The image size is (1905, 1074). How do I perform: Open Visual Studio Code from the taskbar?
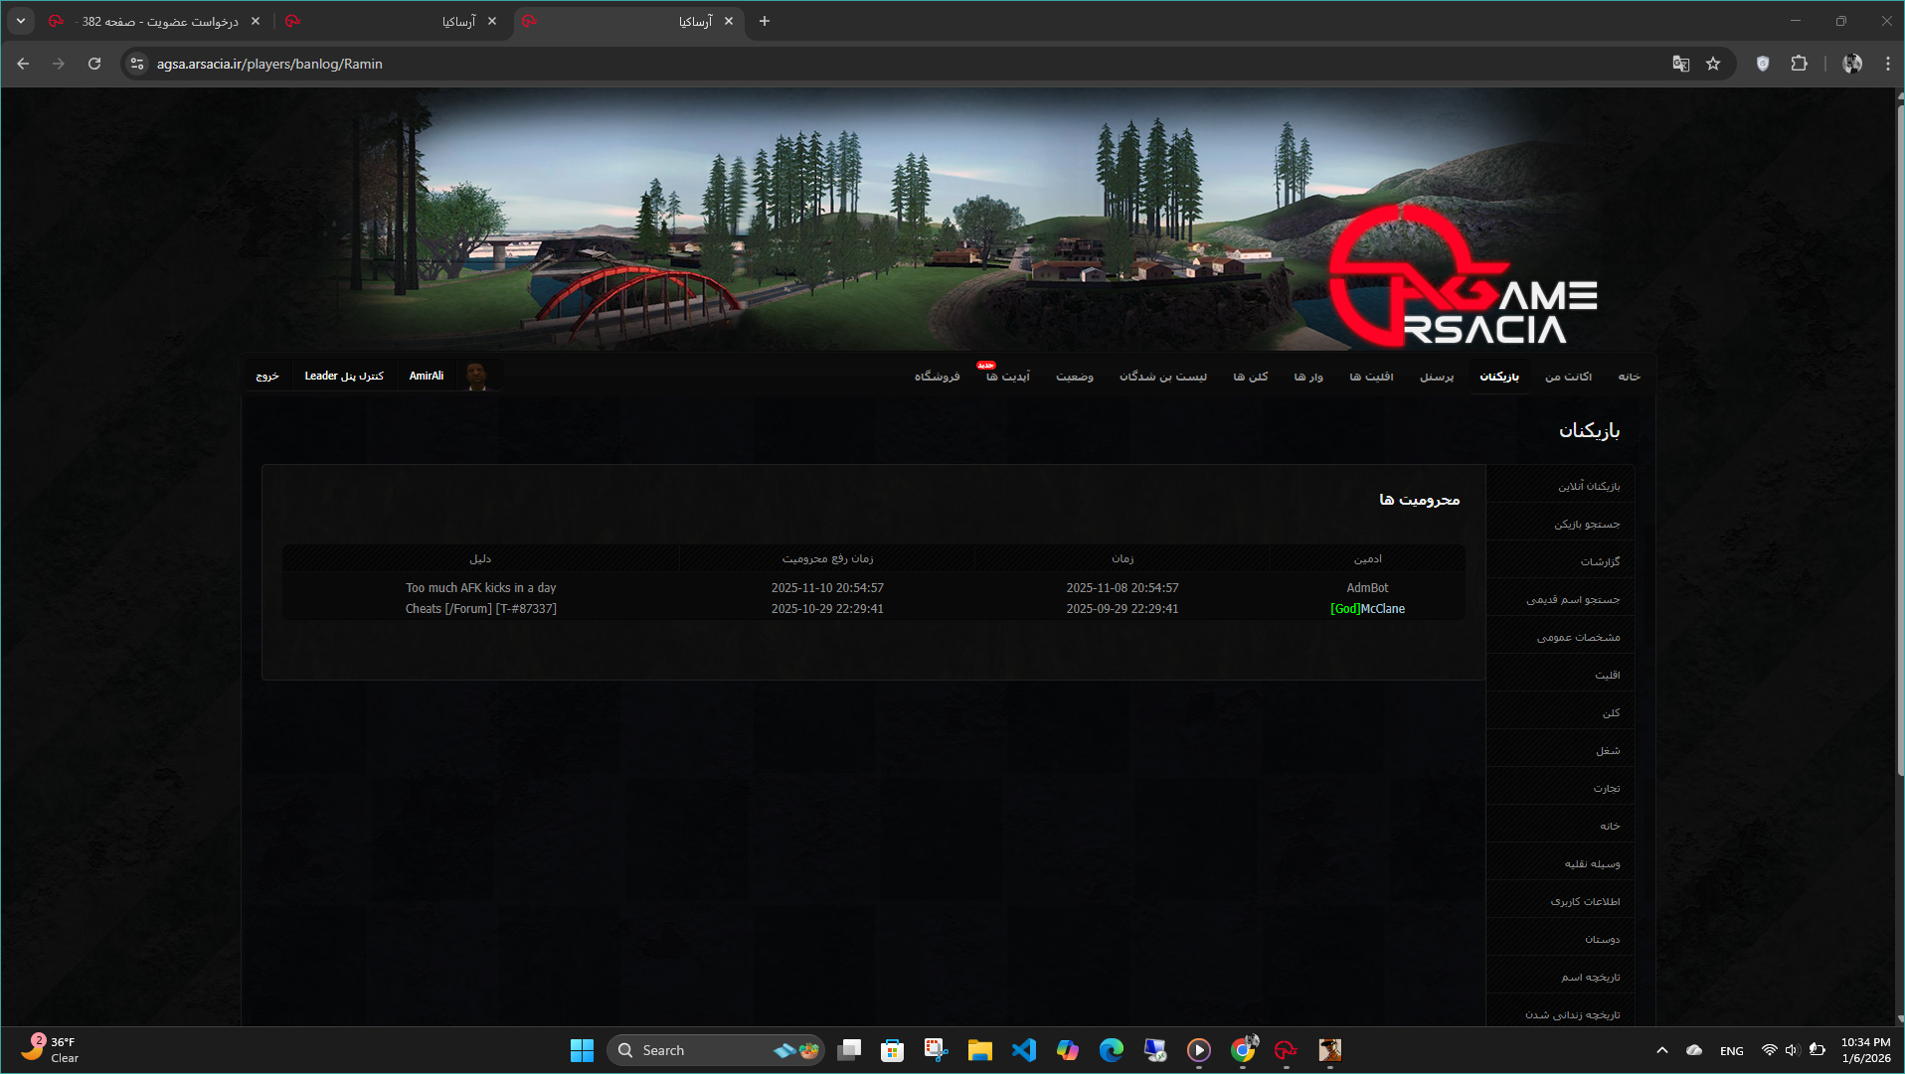[x=1023, y=1050]
